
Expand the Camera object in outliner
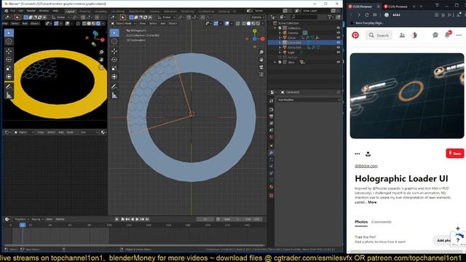click(x=280, y=33)
